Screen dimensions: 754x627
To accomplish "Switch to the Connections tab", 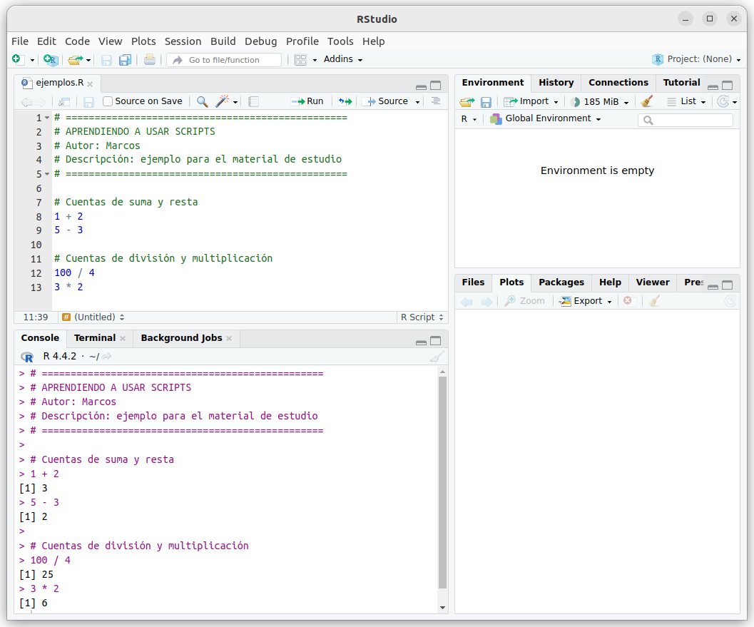I will coord(618,83).
